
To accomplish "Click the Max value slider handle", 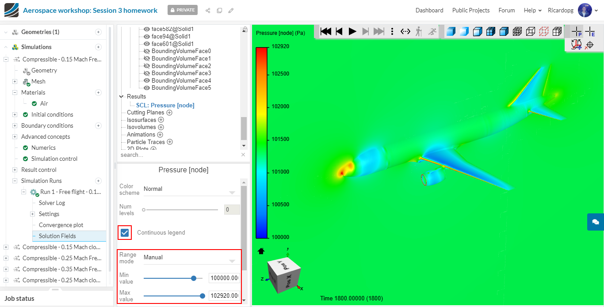I will [x=203, y=296].
